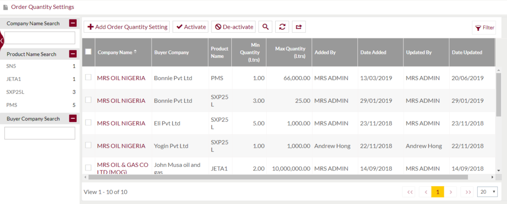The width and height of the screenshot is (507, 204).
Task: Go to the next page arrow
Action: point(451,192)
